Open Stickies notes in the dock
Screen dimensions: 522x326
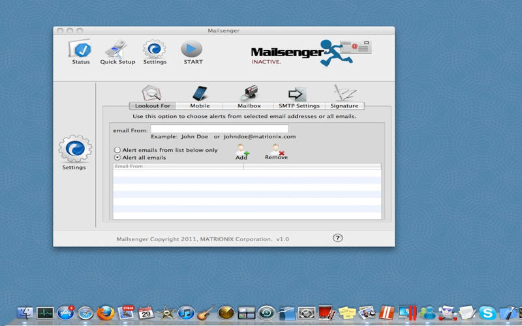(x=347, y=313)
